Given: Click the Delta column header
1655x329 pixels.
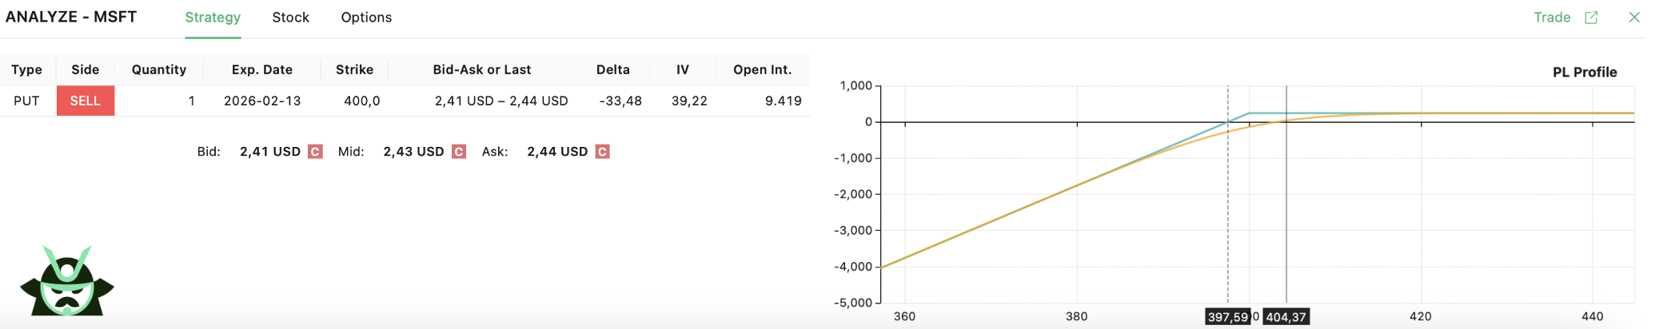Looking at the screenshot, I should point(612,69).
